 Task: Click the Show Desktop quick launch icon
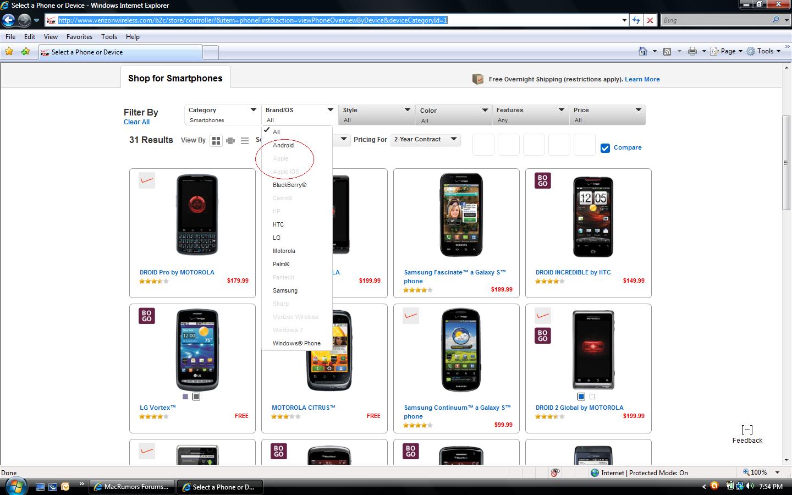click(40, 487)
